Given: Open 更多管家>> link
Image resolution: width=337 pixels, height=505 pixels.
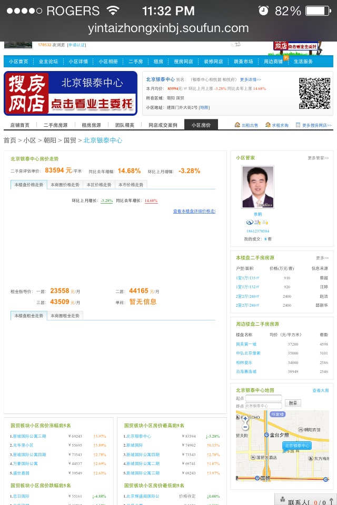Looking at the screenshot, I should 318,158.
